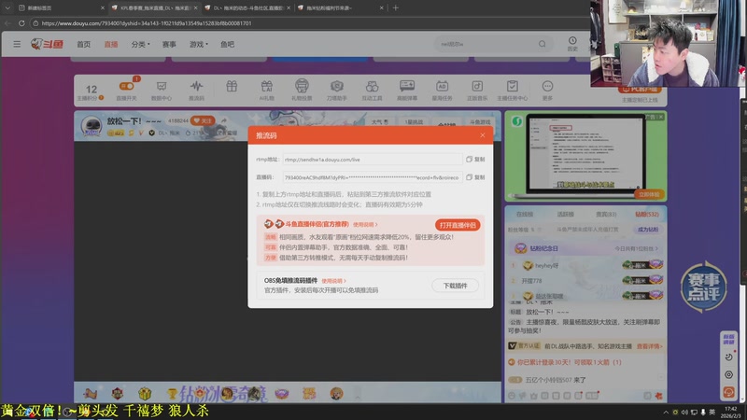Open 数据中心 data center icon
The height and width of the screenshot is (420, 747).
161,90
